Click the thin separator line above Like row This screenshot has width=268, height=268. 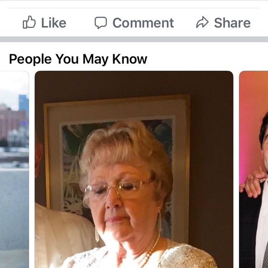coord(134,8)
